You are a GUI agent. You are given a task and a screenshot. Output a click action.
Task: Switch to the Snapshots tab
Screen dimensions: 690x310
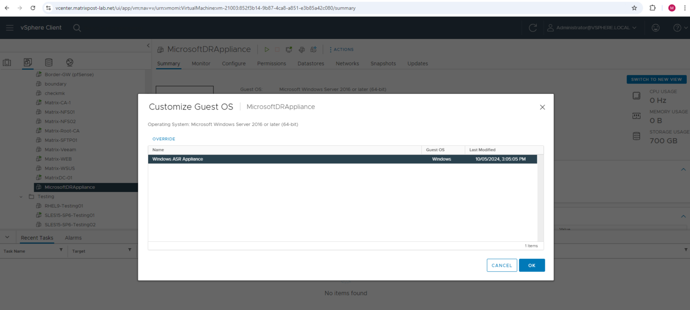(383, 63)
